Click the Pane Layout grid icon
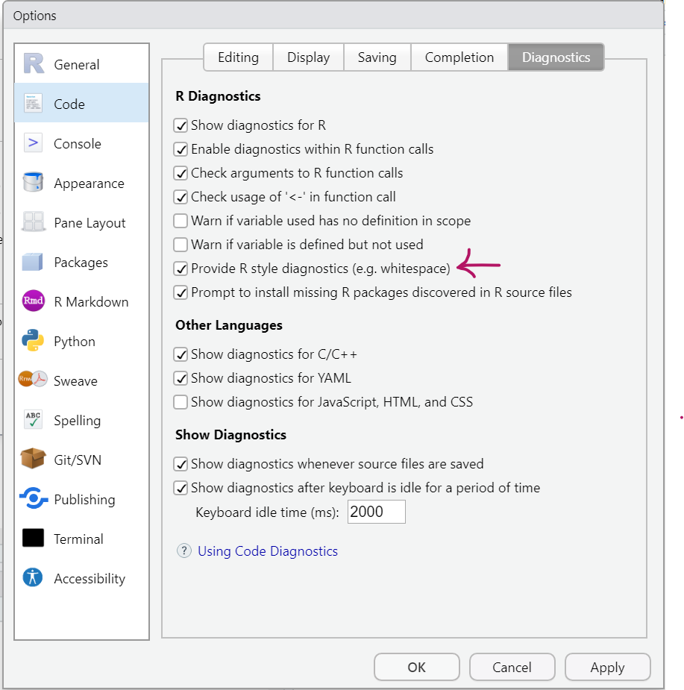Screen dimensions: 684x690 [34, 222]
